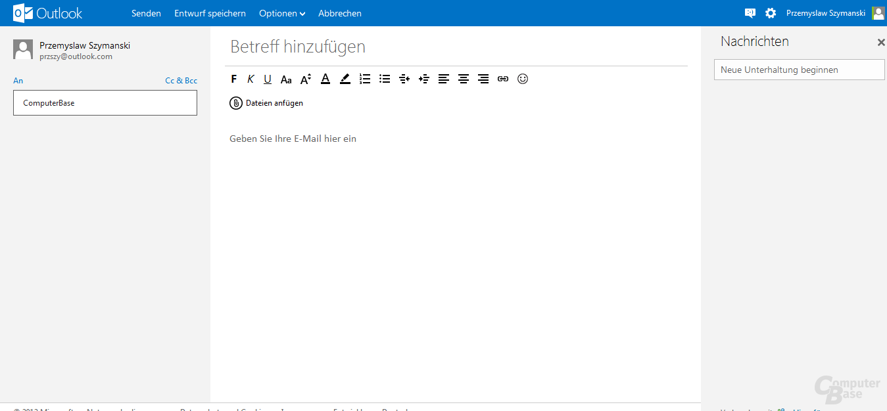Insert a bulleted list

(x=385, y=79)
